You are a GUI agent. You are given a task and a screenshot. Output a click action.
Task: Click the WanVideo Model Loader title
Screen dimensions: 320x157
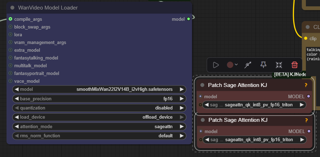(x=48, y=8)
